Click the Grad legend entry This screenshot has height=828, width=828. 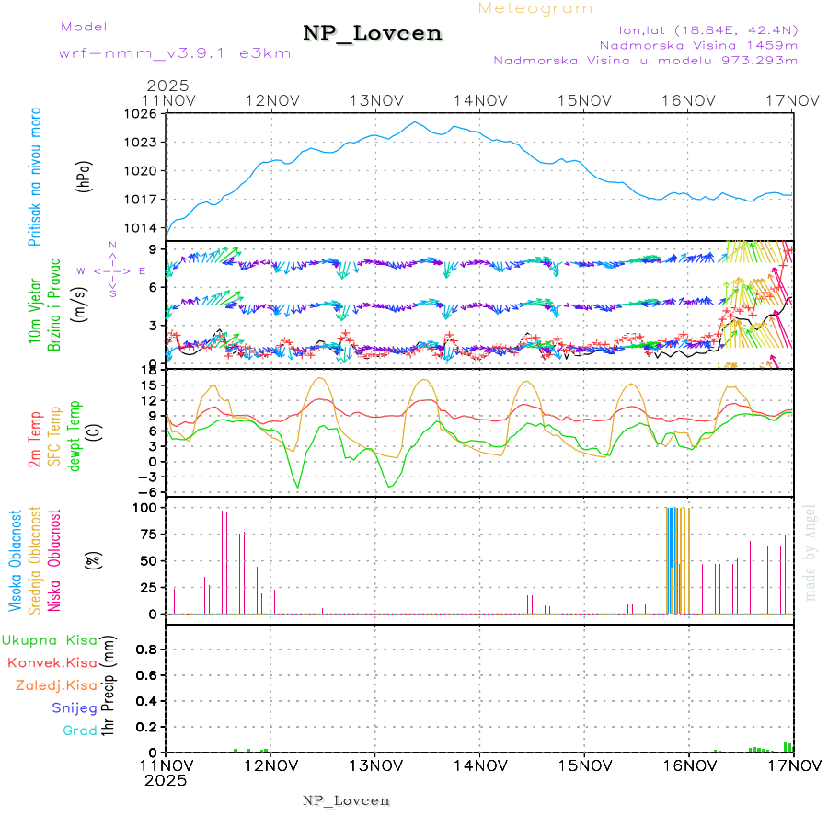(x=81, y=730)
